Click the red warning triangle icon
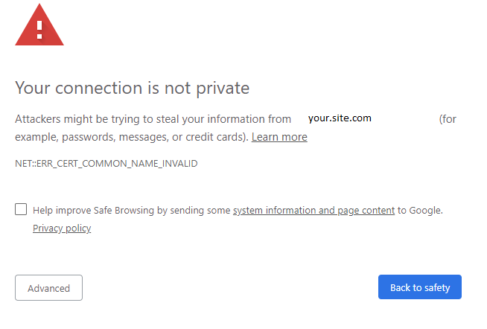 39,25
